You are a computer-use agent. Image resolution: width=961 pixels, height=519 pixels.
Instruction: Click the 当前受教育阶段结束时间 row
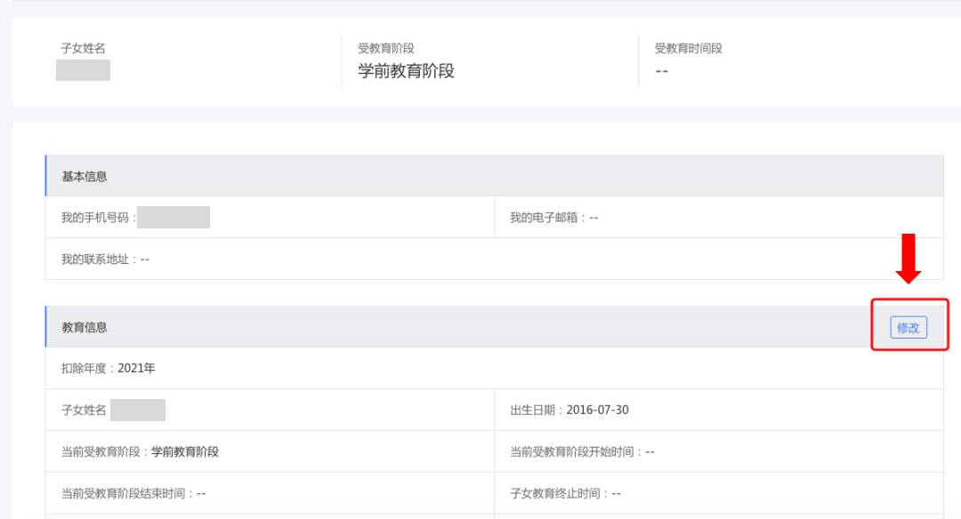click(x=133, y=493)
